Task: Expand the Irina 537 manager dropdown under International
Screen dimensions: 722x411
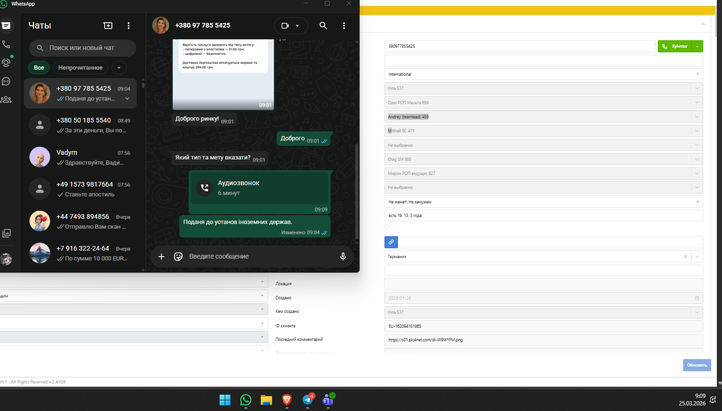Action: [697, 88]
